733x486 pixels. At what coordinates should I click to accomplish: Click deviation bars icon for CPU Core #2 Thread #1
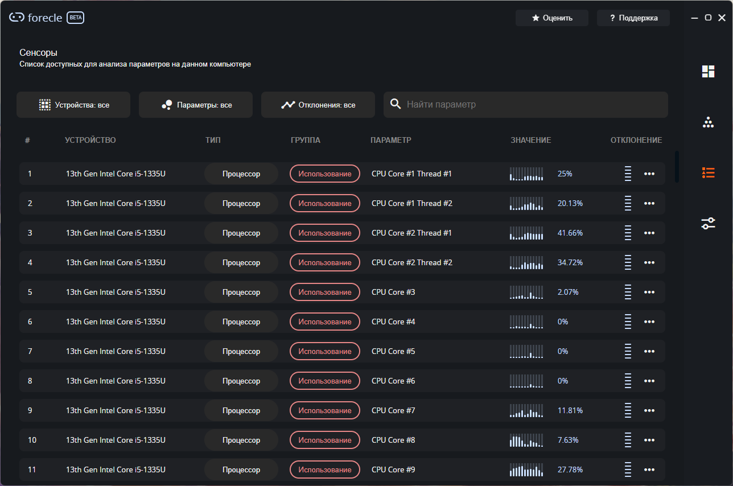(x=628, y=233)
